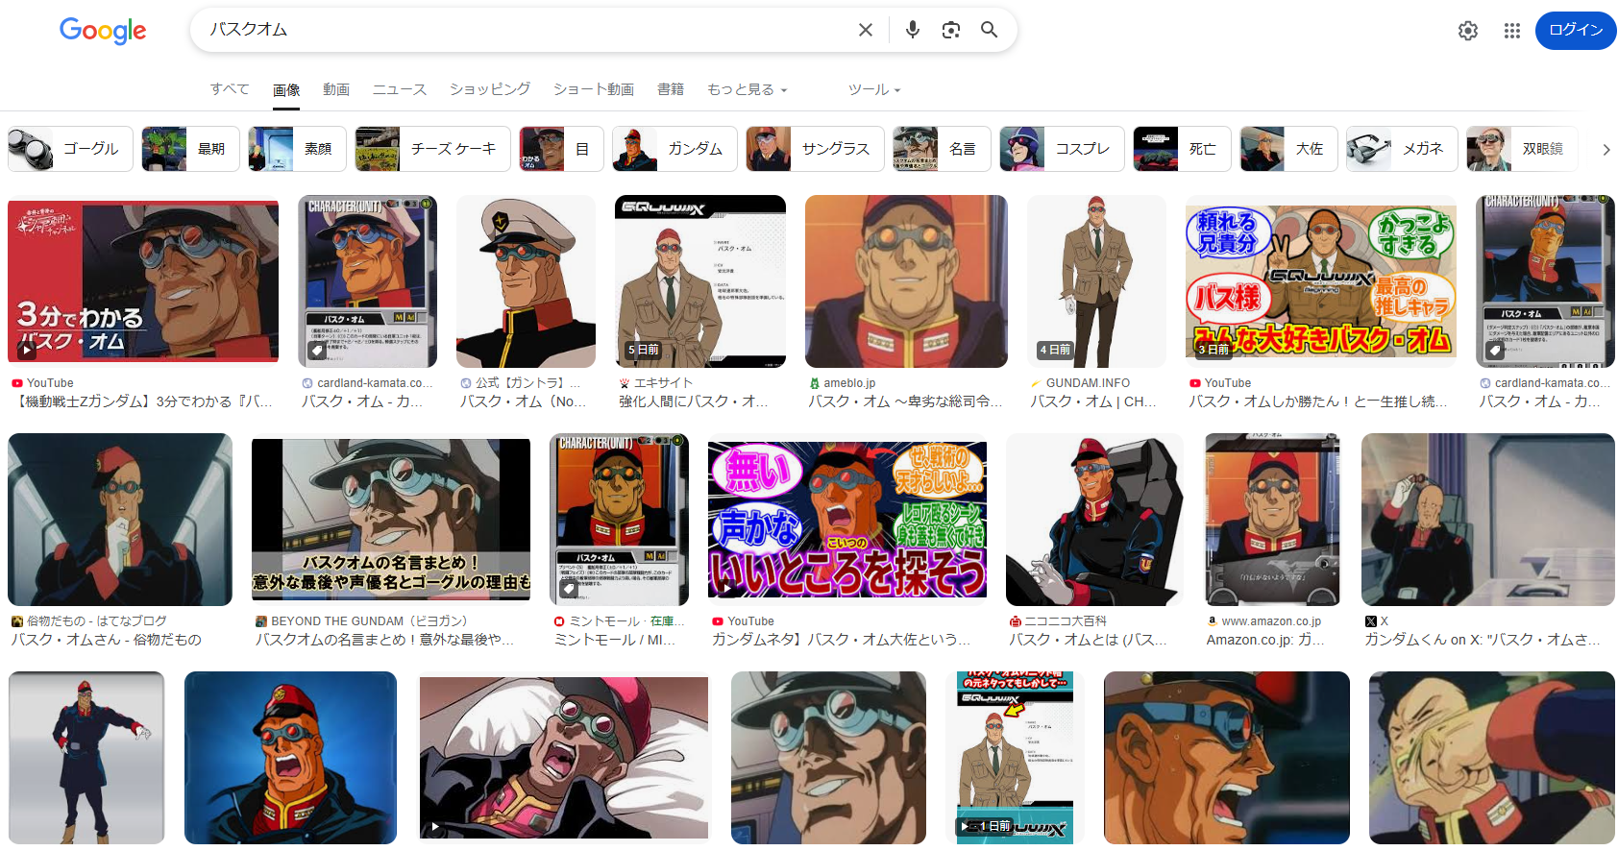Open the GUNDAM.INFO full-body character thumbnail
This screenshot has height=851, width=1618.
1096,281
